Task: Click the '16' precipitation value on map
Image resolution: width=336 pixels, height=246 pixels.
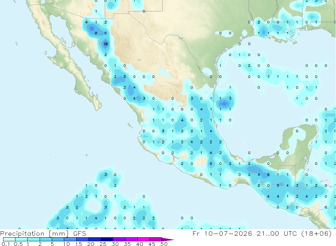Action: click(106, 44)
